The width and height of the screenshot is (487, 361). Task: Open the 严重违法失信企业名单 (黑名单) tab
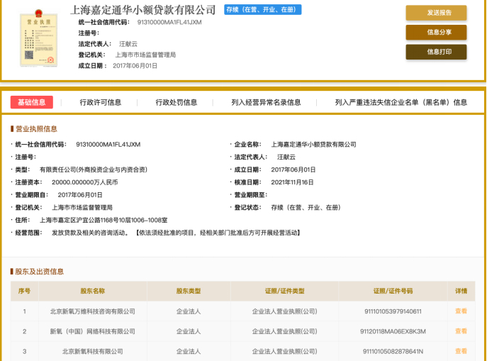point(401,102)
